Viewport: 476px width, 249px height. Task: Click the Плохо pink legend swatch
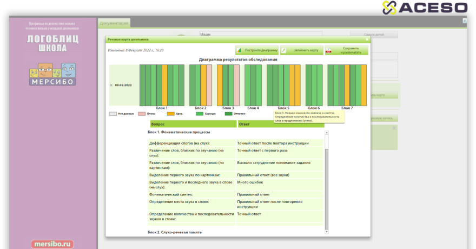(142, 114)
